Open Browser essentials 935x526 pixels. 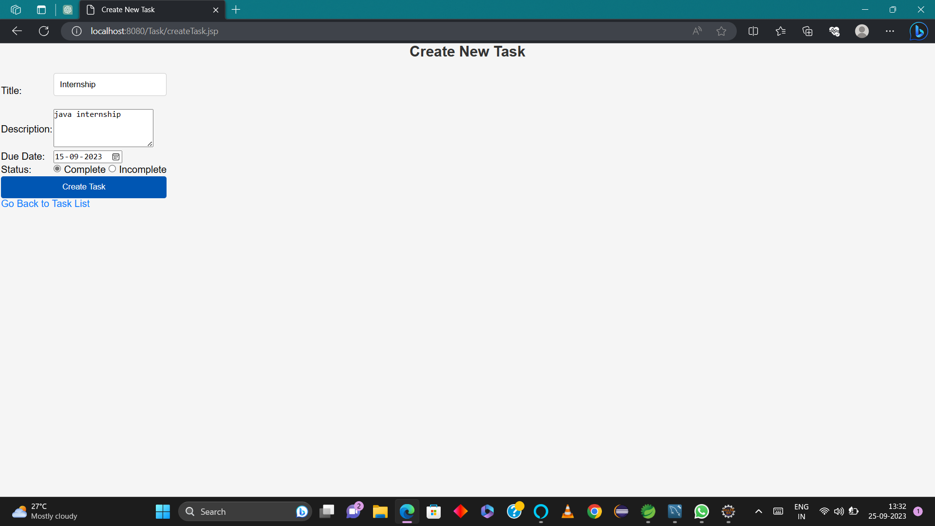tap(835, 31)
